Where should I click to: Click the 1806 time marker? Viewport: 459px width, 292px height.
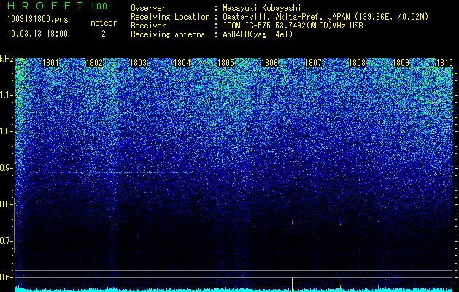(269, 63)
